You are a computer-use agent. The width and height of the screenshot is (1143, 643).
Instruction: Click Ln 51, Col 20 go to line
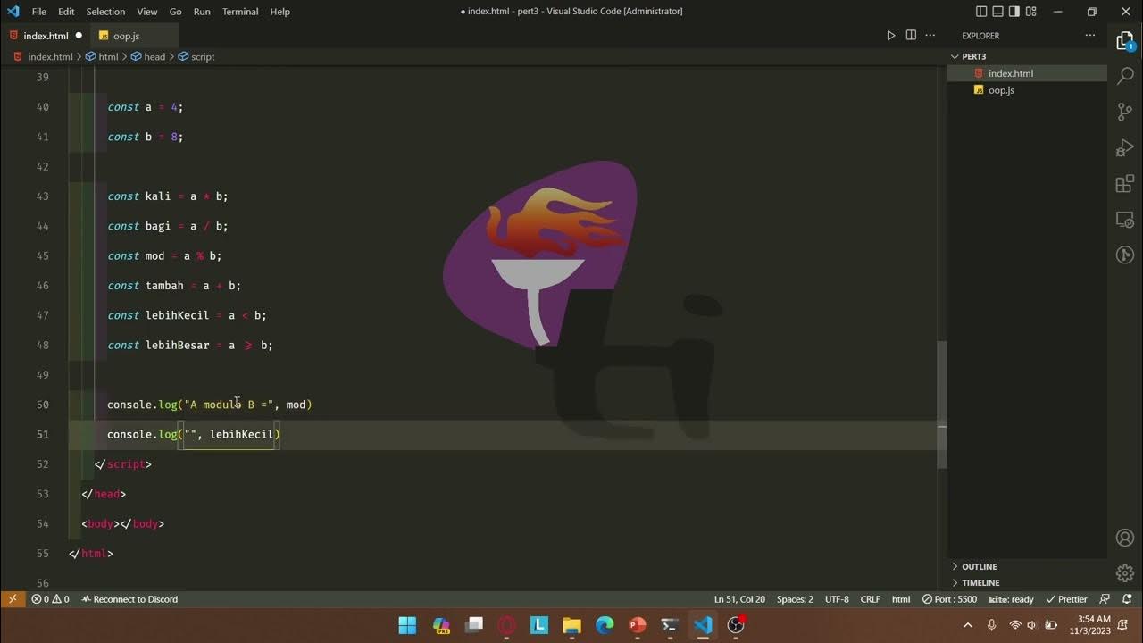pyautogui.click(x=739, y=599)
